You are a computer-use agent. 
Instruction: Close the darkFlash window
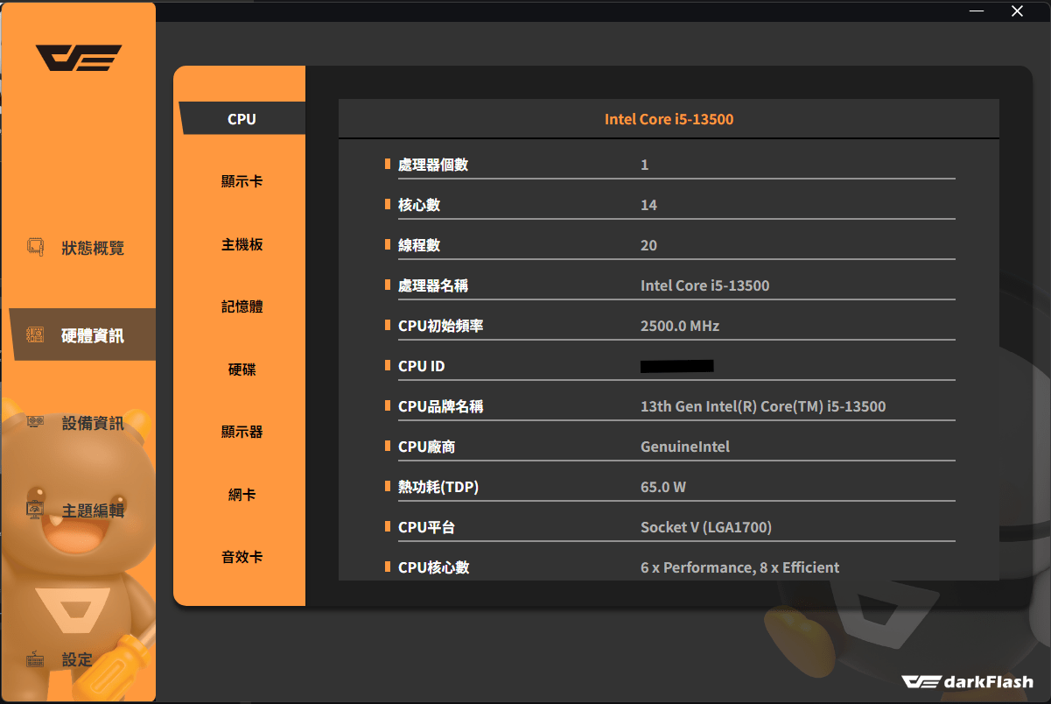1017,11
